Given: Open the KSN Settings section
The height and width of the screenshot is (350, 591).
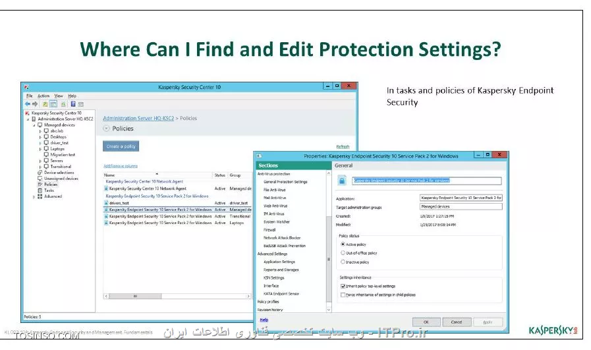Looking at the screenshot, I should pos(273,277).
